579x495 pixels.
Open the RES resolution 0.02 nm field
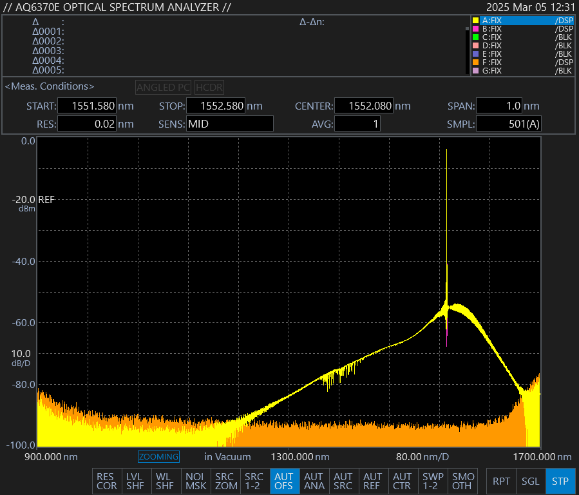tap(86, 124)
